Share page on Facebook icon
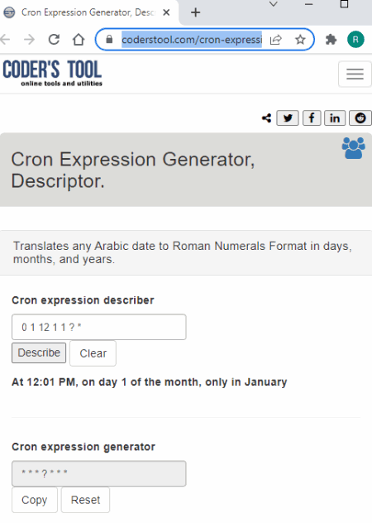The image size is (372, 523). click(x=312, y=118)
